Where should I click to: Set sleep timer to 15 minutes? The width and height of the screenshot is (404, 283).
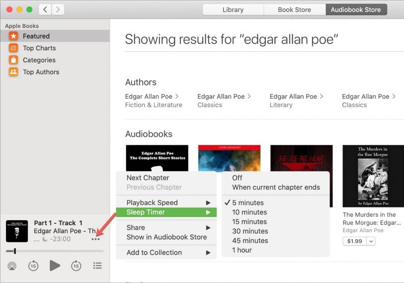click(x=276, y=222)
